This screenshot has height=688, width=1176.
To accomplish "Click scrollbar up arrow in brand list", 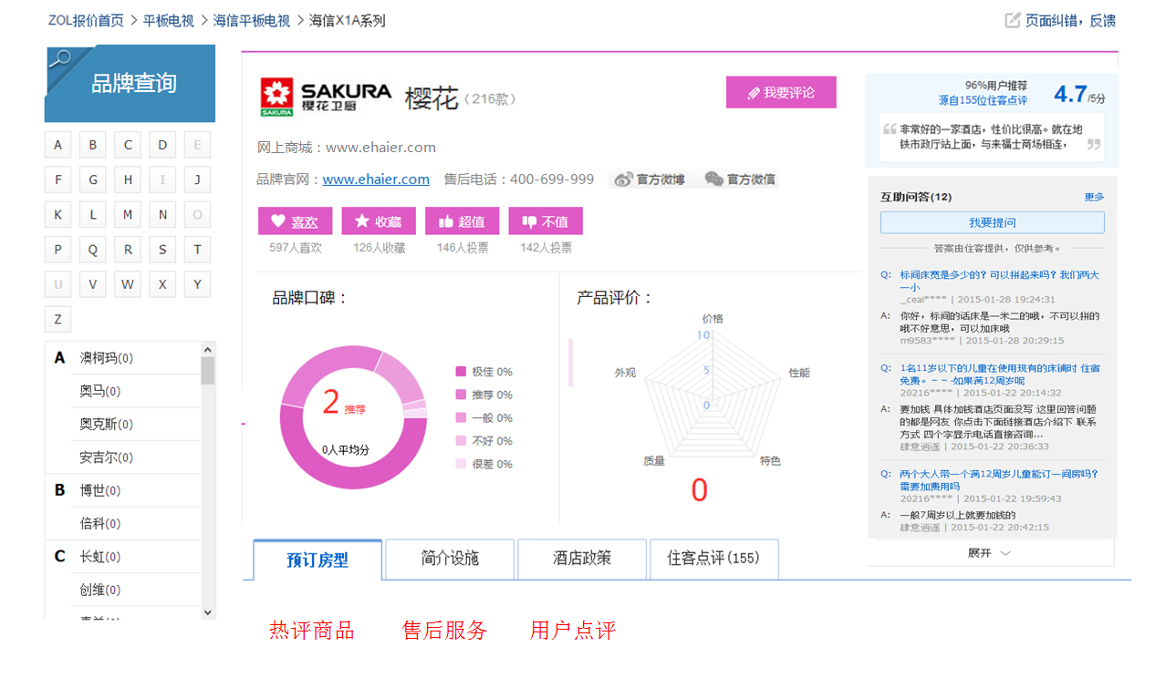I will pos(208,350).
